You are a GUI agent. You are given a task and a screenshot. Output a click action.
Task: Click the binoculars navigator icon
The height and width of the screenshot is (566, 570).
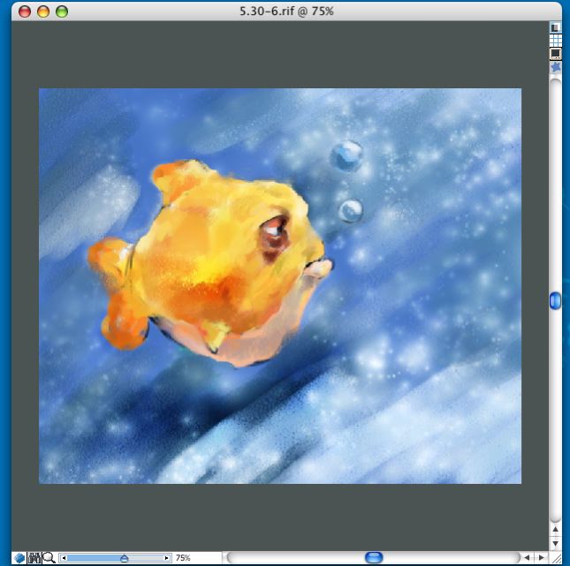34,558
